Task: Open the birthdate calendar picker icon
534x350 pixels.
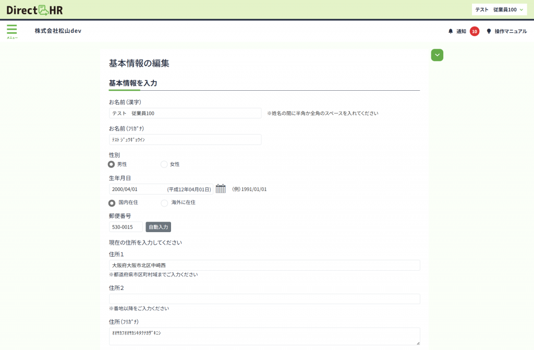Action: tap(221, 189)
